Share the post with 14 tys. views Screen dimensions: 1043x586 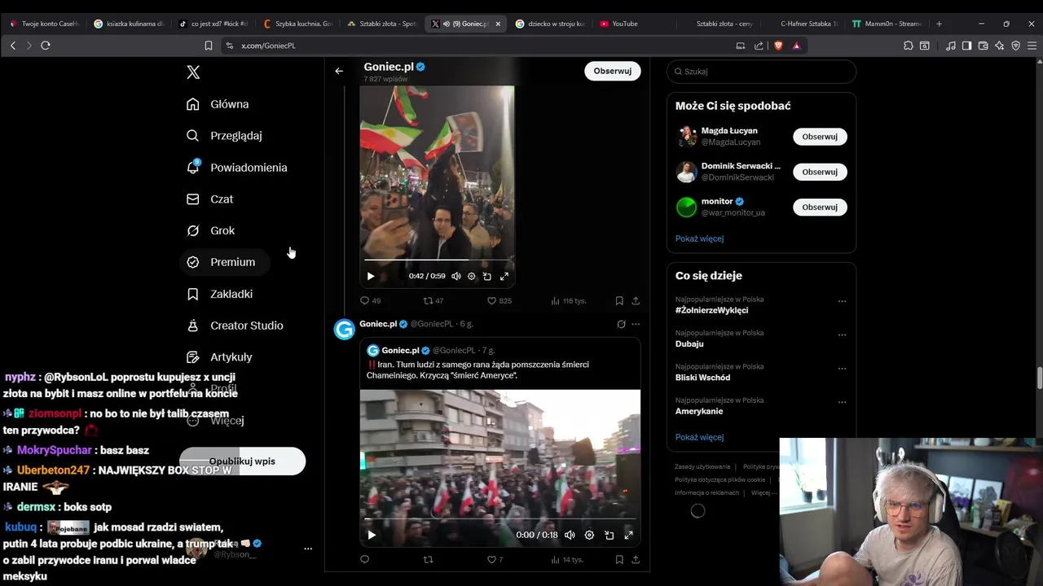(x=636, y=560)
